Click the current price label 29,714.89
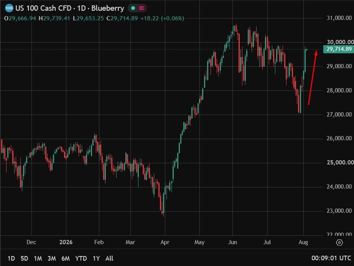 click(x=338, y=49)
